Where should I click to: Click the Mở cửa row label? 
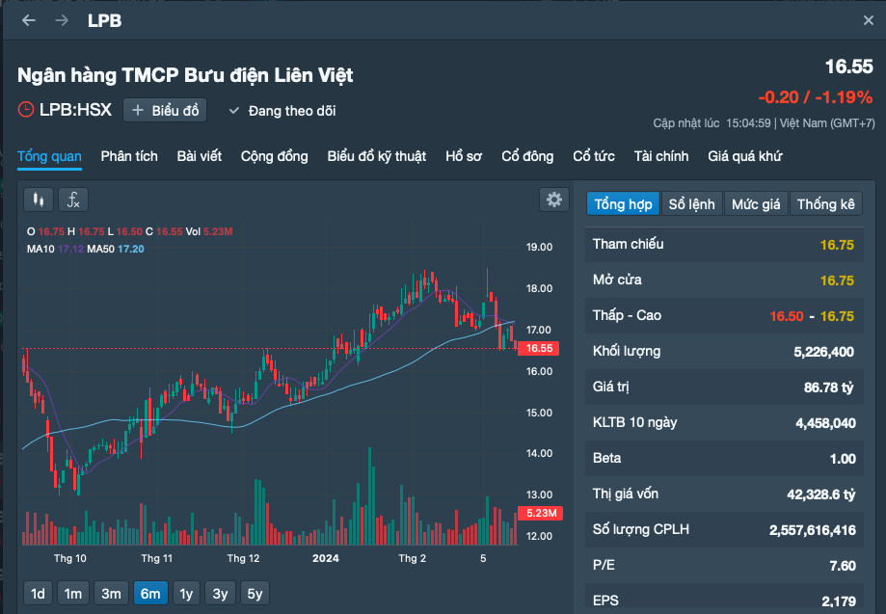[617, 280]
